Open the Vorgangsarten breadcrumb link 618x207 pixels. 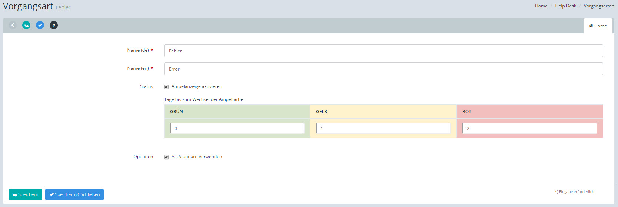coord(599,6)
